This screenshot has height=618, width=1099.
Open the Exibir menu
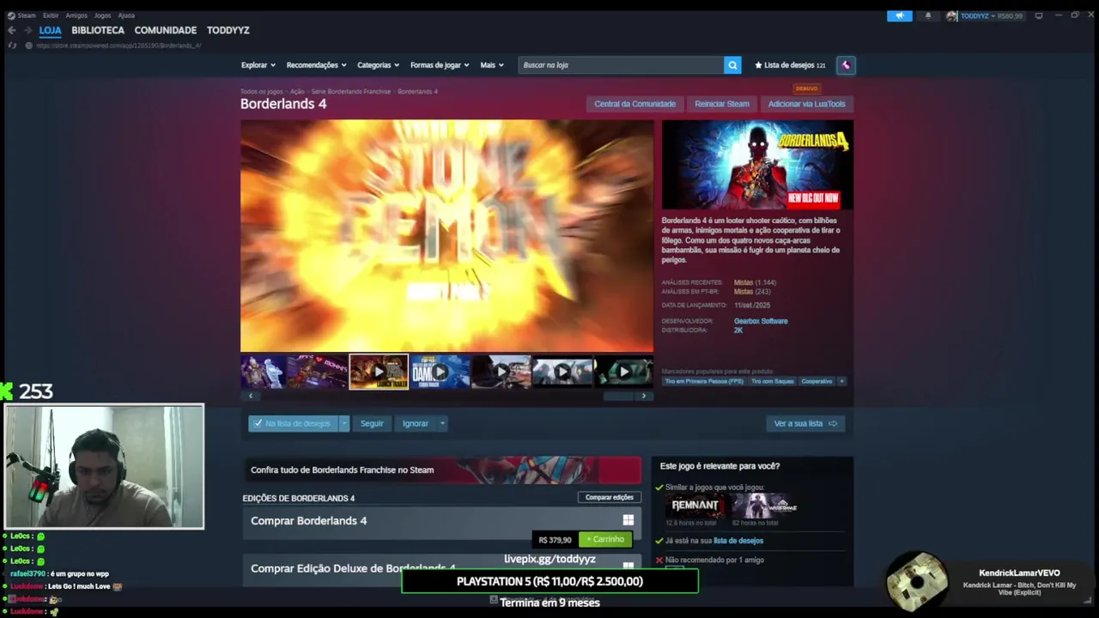51,15
